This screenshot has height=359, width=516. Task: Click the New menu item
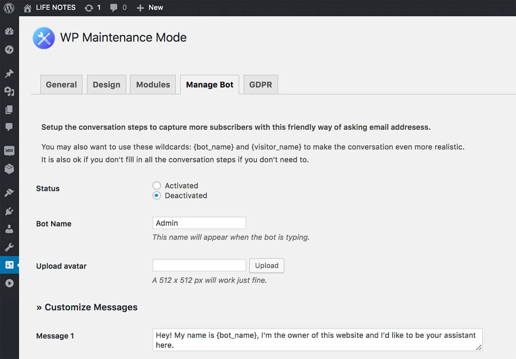pos(156,8)
